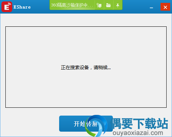Minimize the EShare window
Image resolution: width=172 pixels, height=137 pixels.
point(151,8)
